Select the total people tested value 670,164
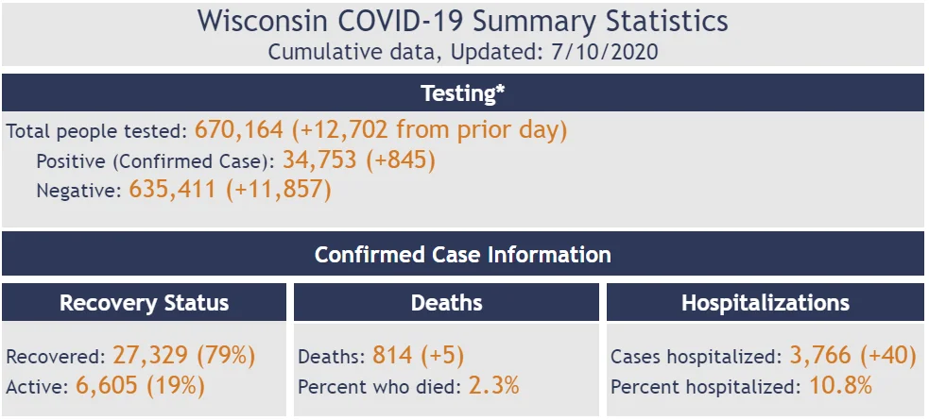This screenshot has height=420, width=929. tap(239, 130)
